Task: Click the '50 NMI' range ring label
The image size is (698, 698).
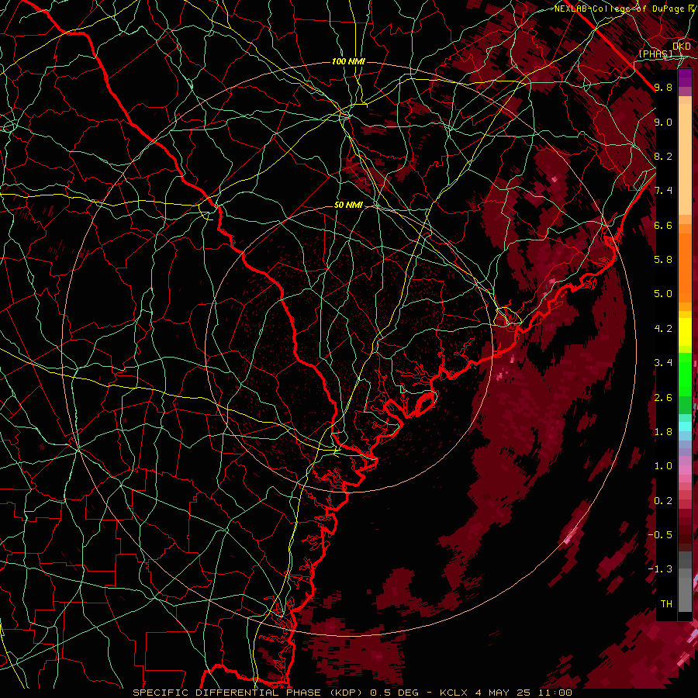Action: pos(348,206)
